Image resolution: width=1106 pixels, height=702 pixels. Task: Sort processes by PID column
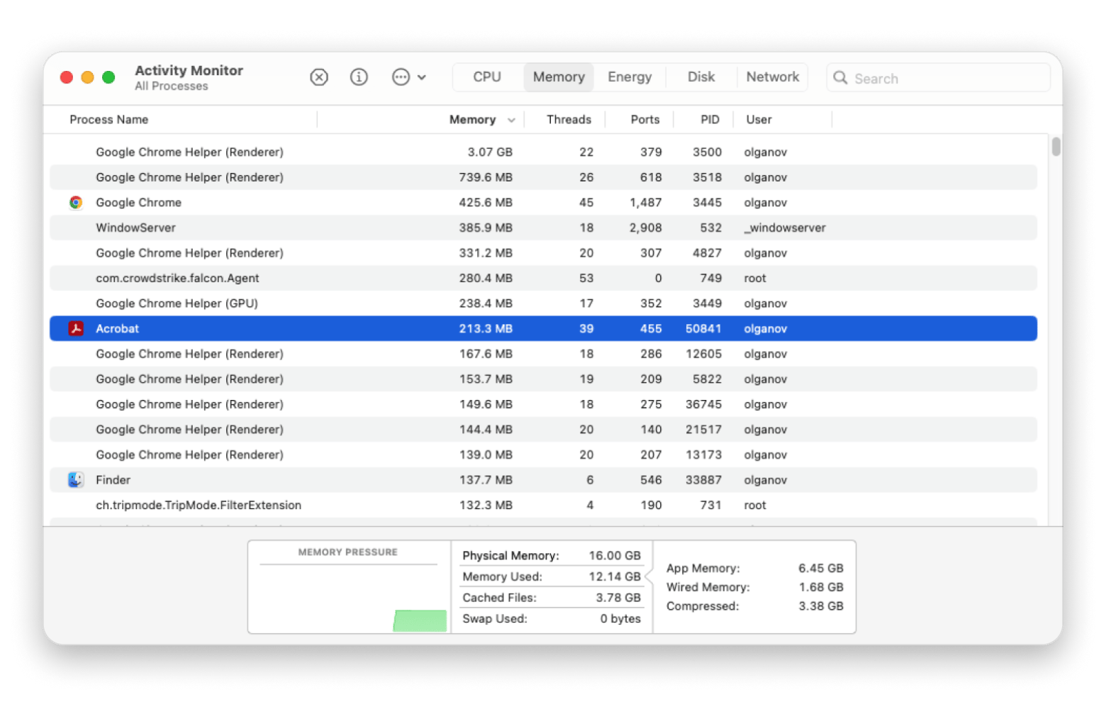(x=710, y=120)
